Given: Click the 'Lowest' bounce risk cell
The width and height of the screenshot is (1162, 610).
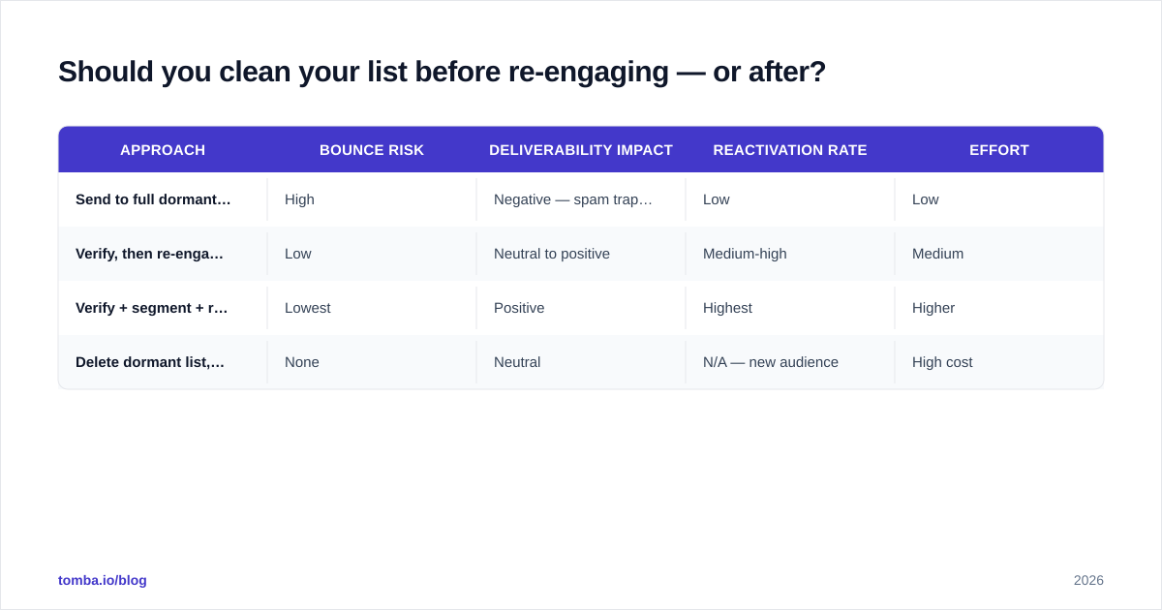Looking at the screenshot, I should click(372, 308).
